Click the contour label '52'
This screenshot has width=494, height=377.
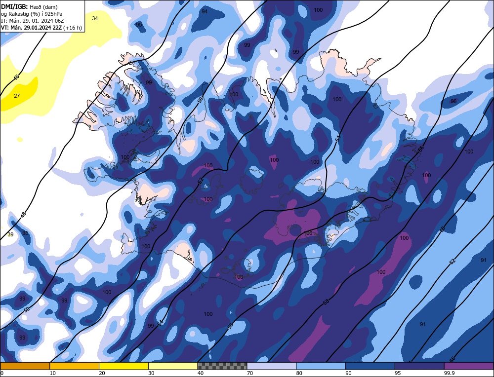[x=201, y=181]
